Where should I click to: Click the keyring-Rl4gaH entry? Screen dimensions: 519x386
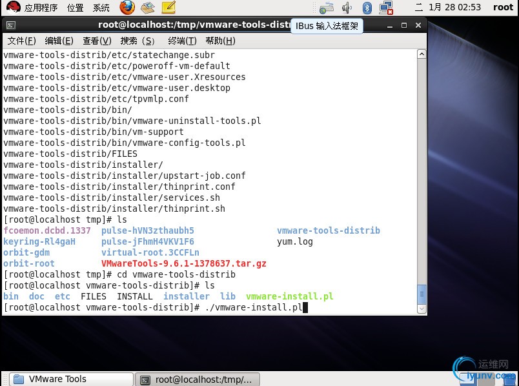tap(39, 241)
